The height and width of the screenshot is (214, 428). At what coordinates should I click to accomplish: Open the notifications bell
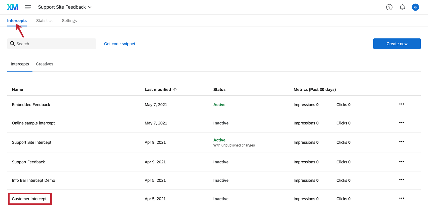coord(402,7)
